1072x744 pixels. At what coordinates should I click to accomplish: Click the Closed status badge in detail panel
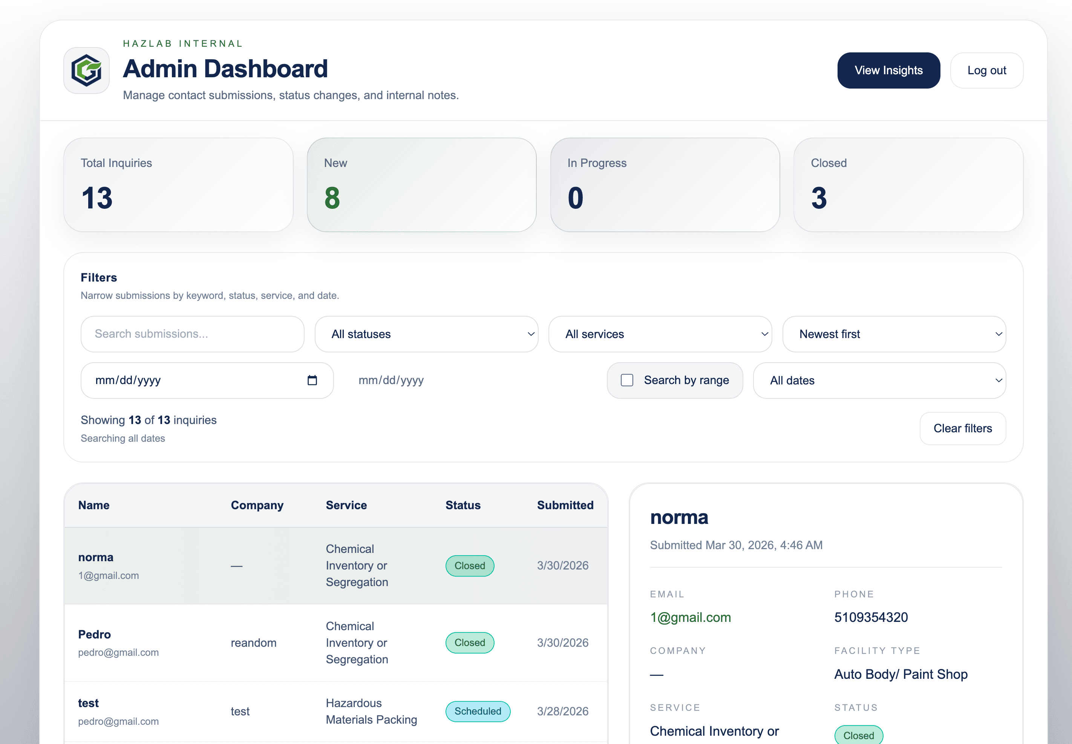(x=859, y=735)
